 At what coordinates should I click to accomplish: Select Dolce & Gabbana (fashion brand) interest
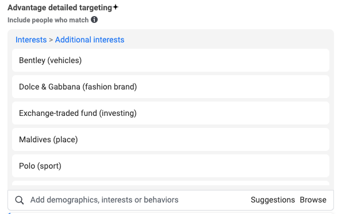[171, 87]
